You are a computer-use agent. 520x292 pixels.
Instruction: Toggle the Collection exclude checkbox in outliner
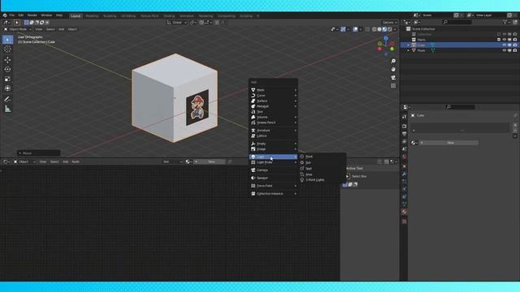tap(499, 34)
